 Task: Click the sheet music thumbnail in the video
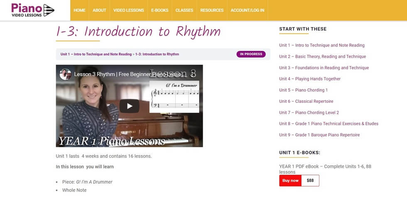(174, 97)
